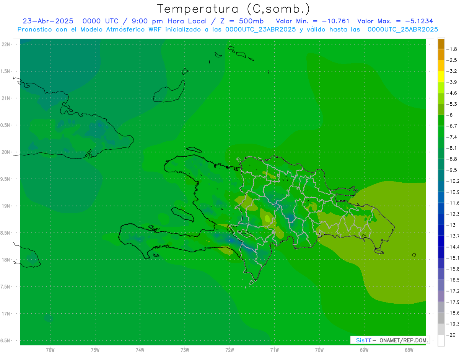Pick the purple swatch between -17.2 and -17.9

[x=441, y=296]
